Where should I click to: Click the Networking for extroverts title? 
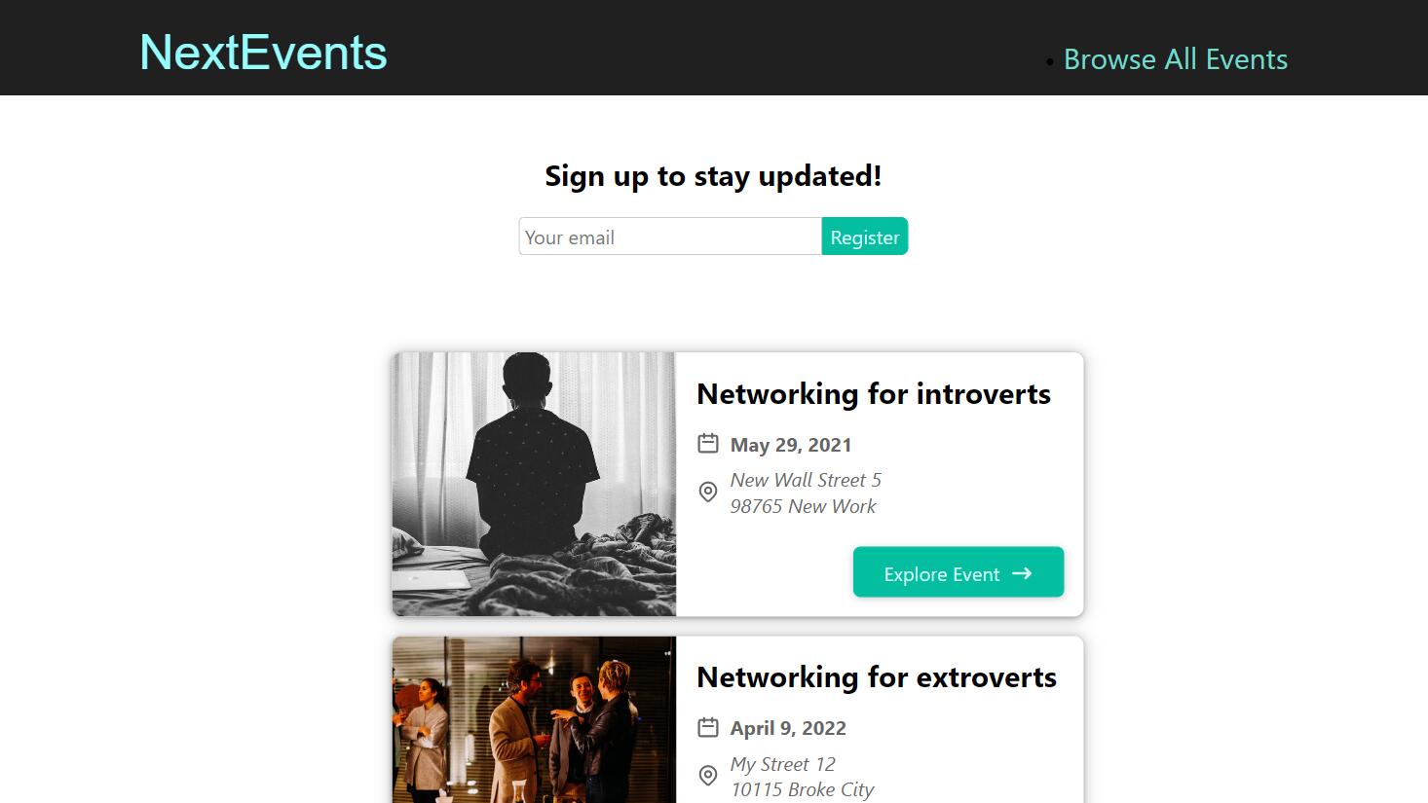[876, 677]
